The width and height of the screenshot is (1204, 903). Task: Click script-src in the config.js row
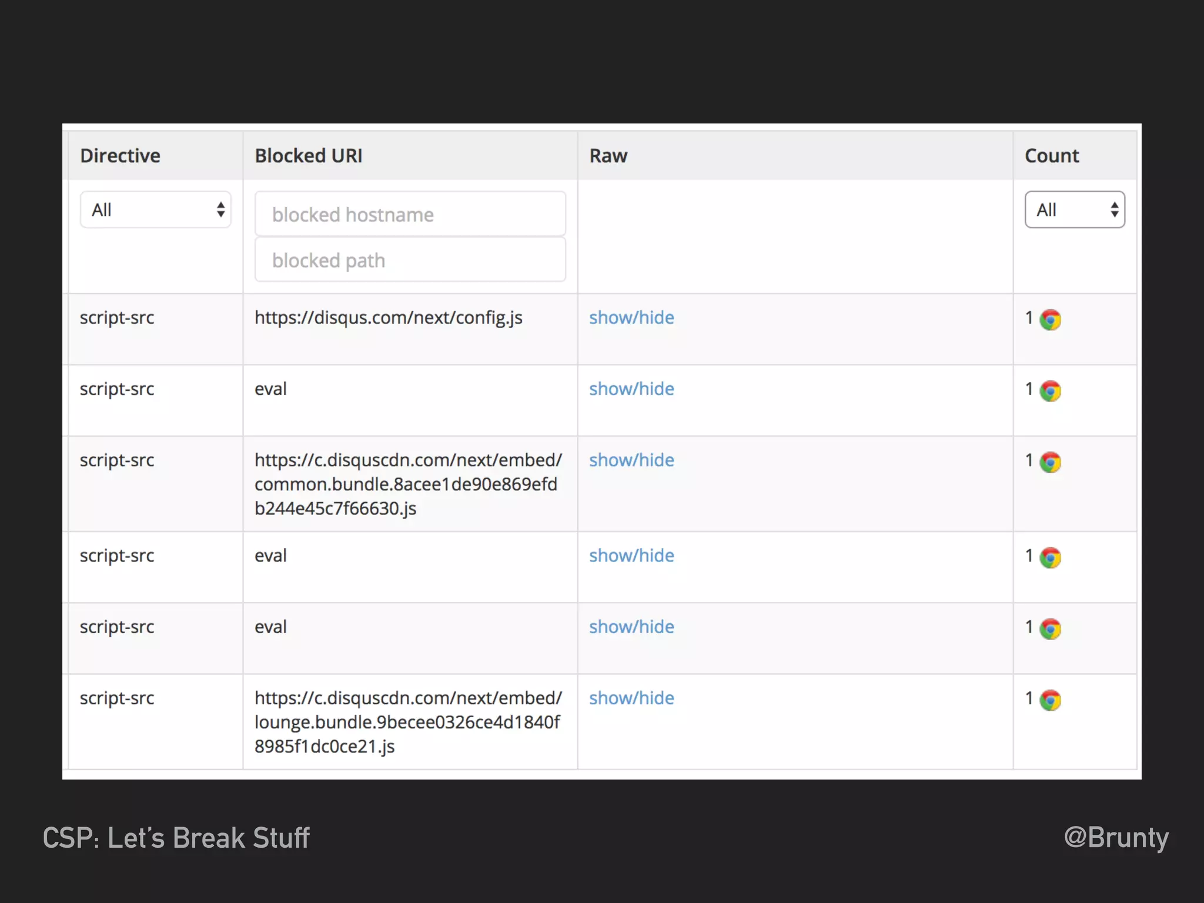(117, 317)
